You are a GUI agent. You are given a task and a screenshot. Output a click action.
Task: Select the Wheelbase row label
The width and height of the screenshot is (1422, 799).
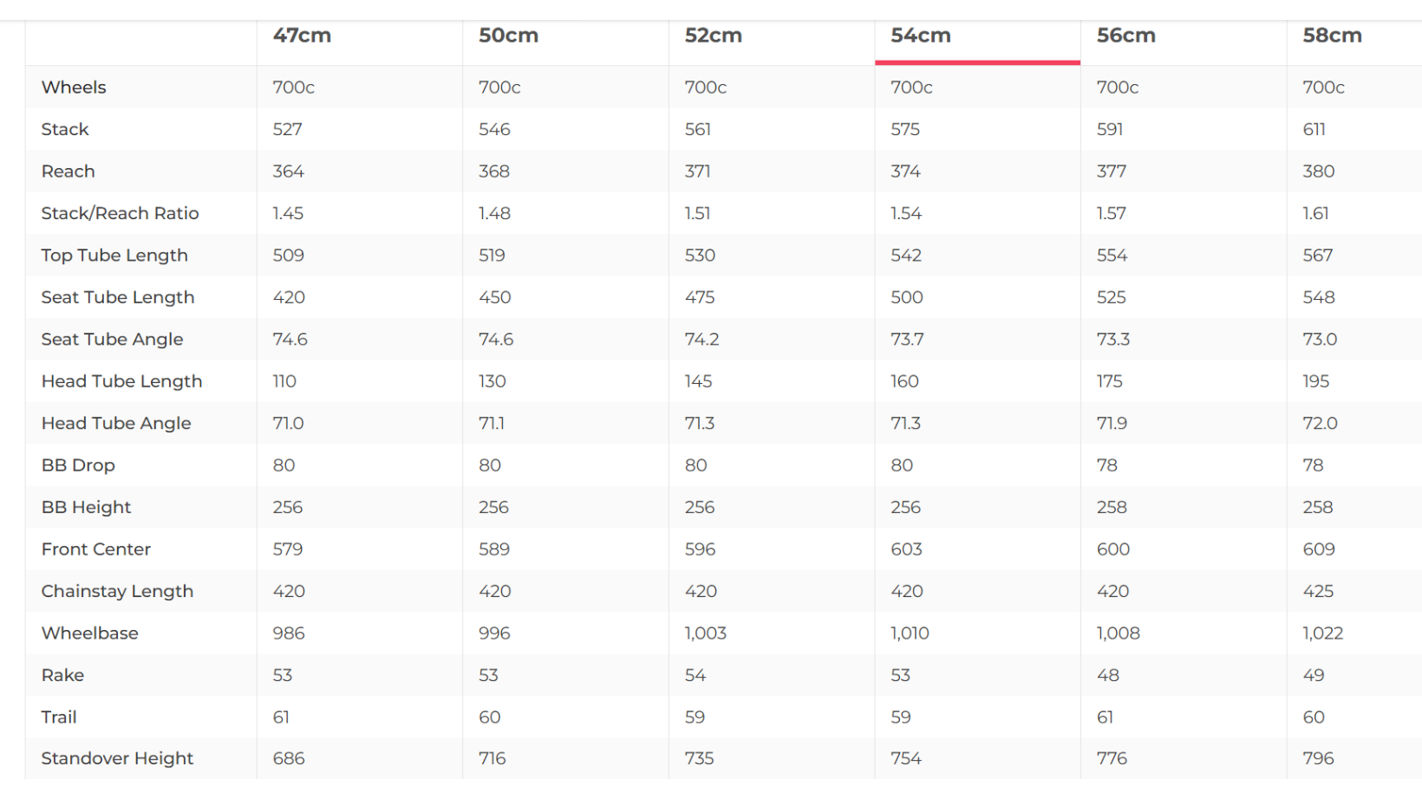[x=90, y=633]
